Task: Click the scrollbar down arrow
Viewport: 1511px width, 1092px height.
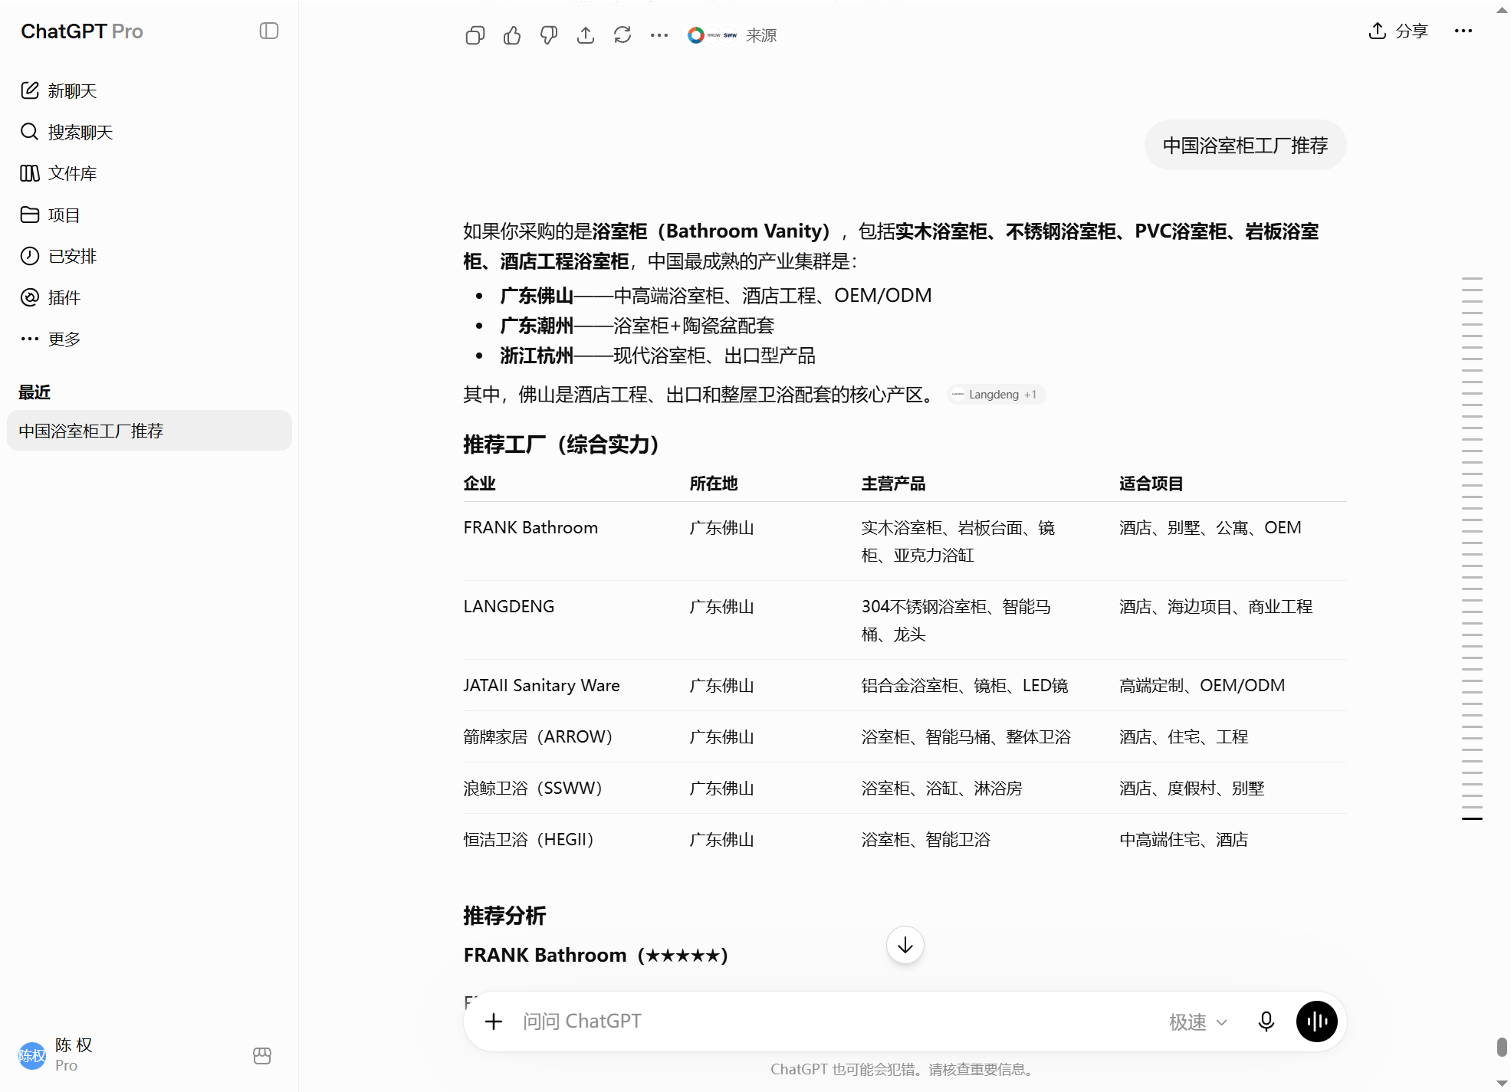Action: (1502, 1083)
